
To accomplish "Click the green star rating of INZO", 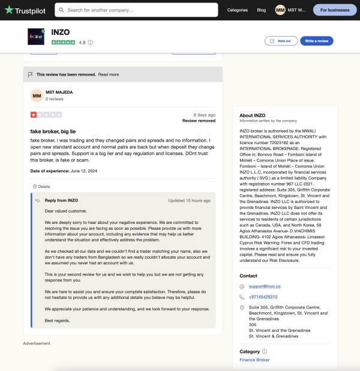I will [63, 43].
